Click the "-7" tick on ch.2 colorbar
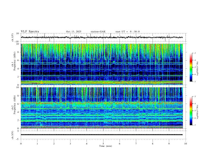The height and width of the screenshot is (161, 209). [194, 125]
